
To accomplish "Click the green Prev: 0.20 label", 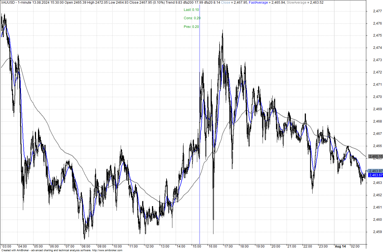I will point(191,27).
